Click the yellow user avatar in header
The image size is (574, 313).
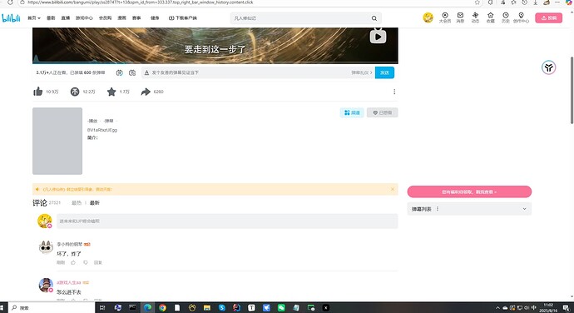[428, 17]
